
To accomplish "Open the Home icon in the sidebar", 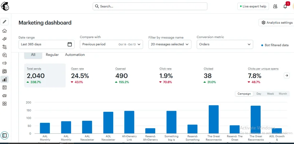I will (5, 31).
